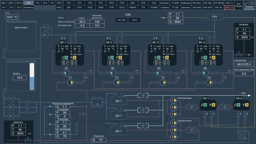Click the Счетчик, ГКал value field
The image size is (256, 144).
click(x=244, y=64)
